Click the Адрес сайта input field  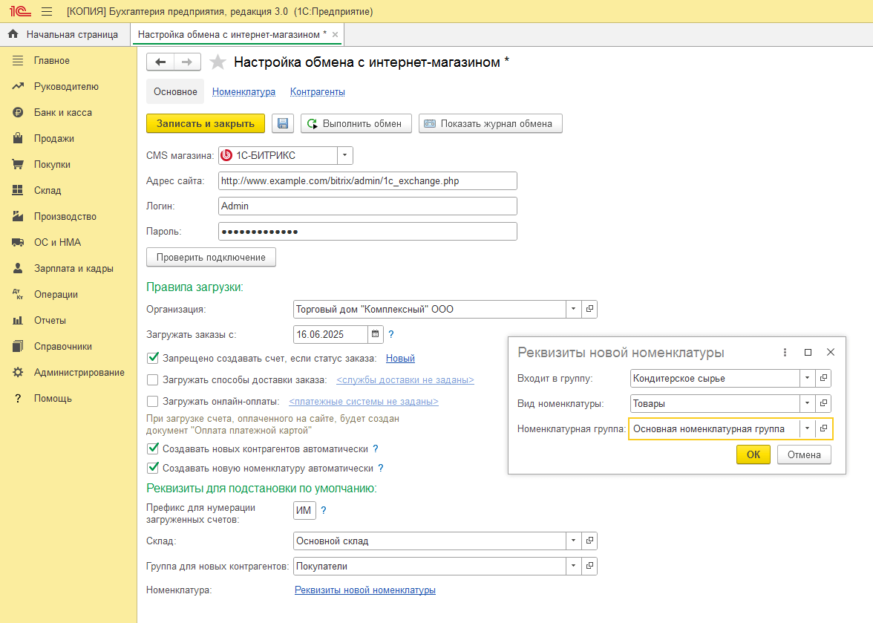[367, 181]
